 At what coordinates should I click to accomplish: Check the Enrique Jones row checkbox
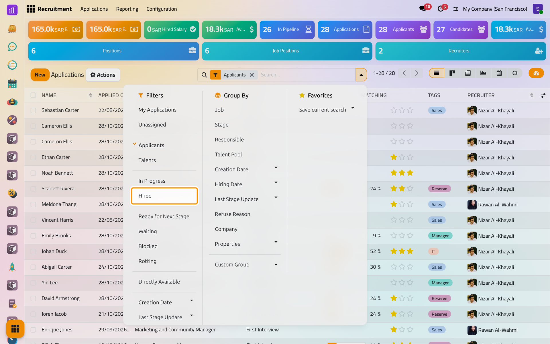coord(33,330)
